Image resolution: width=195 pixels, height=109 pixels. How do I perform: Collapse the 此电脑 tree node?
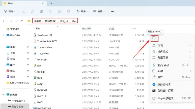3,95
